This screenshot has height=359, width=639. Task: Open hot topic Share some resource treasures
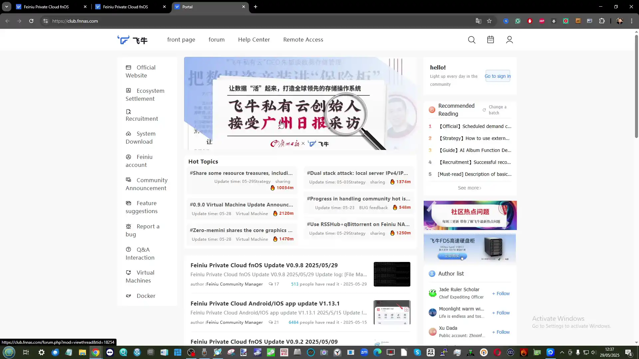click(x=241, y=173)
